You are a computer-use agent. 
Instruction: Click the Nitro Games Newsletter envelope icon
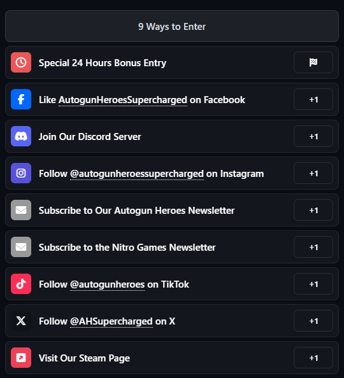pyautogui.click(x=21, y=247)
